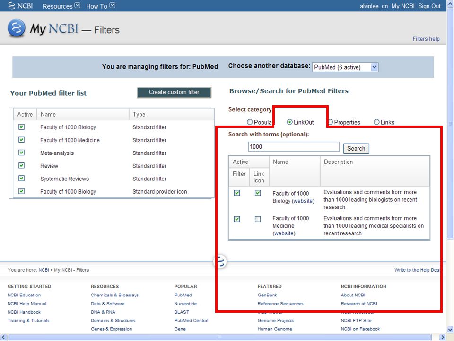Viewport: 454px width, 341px height.
Task: Open the website link for Faculty of 1000 Medicine
Action: [284, 233]
